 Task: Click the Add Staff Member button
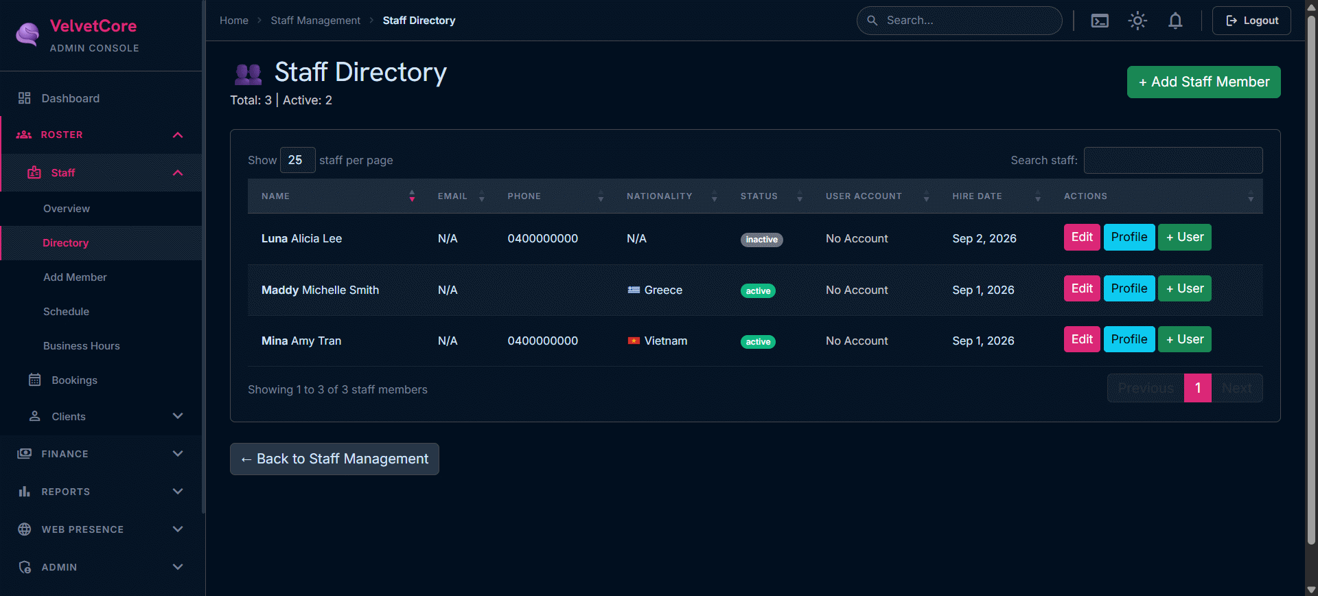pyautogui.click(x=1203, y=82)
